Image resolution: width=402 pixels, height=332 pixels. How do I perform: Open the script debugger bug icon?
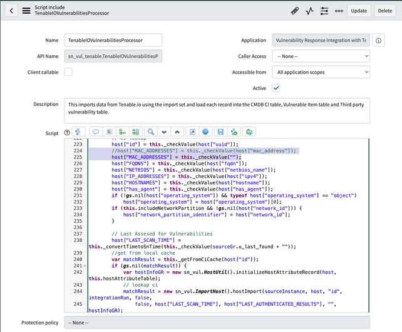click(249, 132)
